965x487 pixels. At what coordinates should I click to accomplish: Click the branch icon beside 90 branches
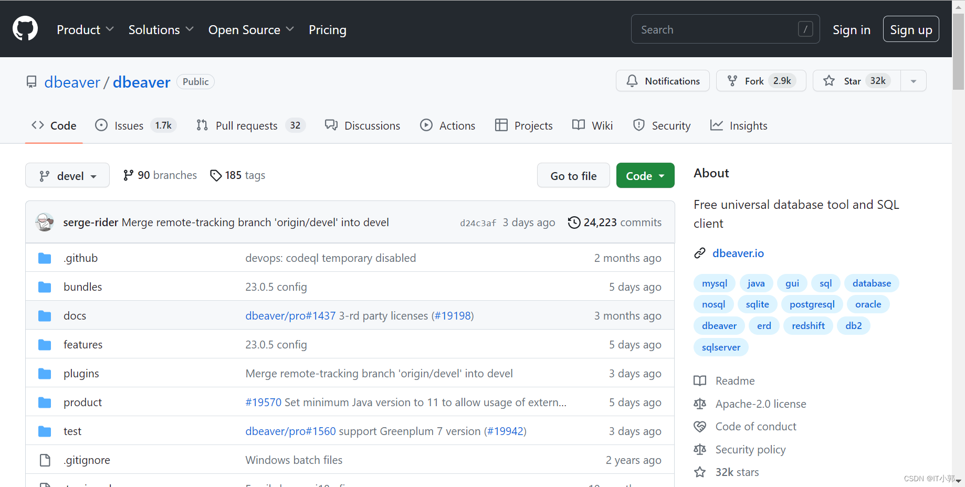pos(128,175)
